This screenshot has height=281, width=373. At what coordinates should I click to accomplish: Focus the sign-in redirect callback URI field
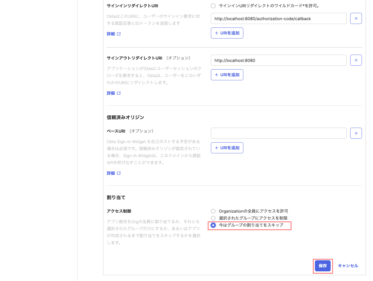tap(278, 19)
